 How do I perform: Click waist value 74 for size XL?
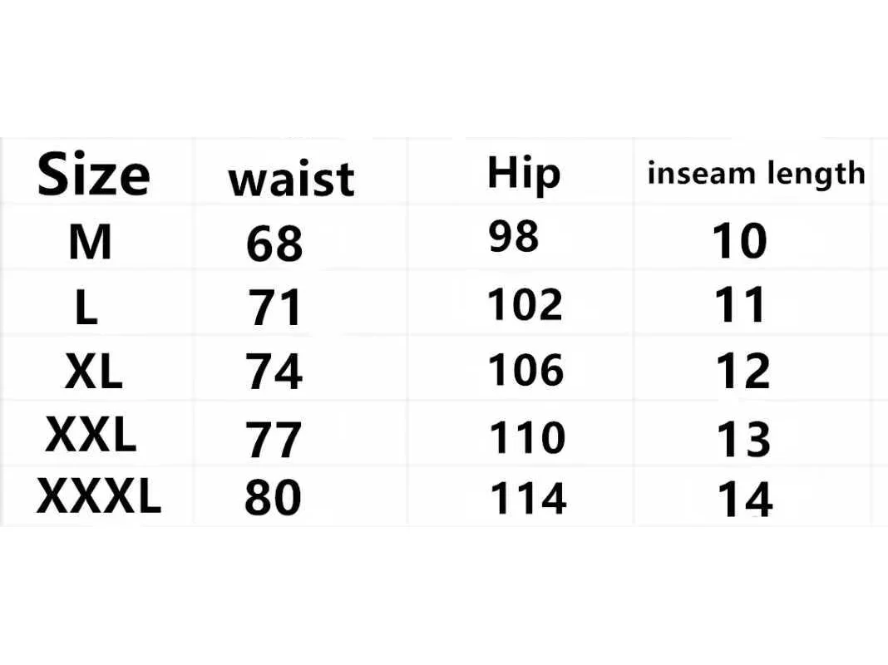274,372
